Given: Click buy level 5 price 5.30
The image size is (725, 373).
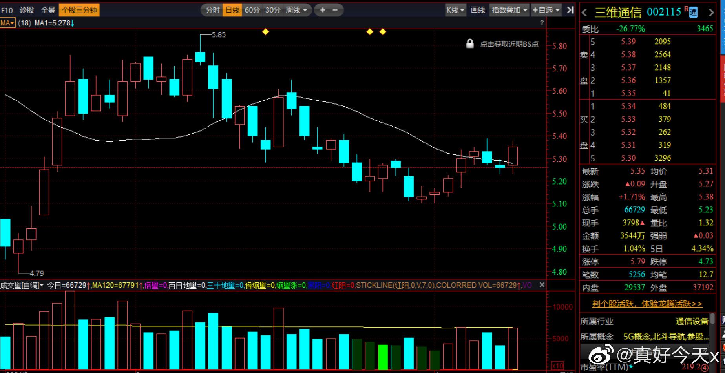Looking at the screenshot, I should tap(628, 158).
